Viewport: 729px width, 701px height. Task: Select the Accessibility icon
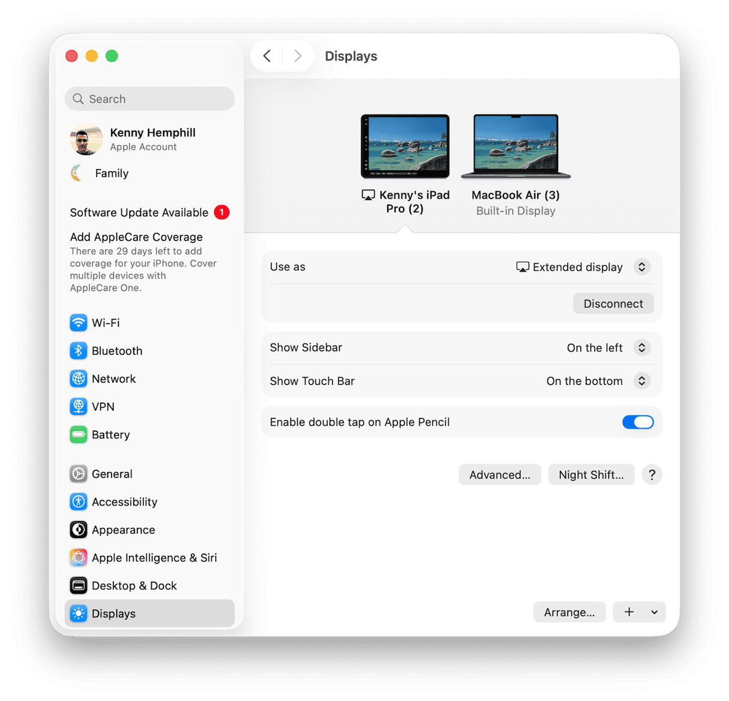pyautogui.click(x=79, y=502)
